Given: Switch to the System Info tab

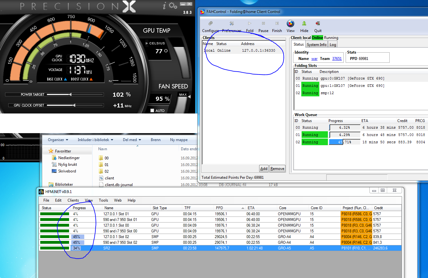Looking at the screenshot, I should point(316,45).
